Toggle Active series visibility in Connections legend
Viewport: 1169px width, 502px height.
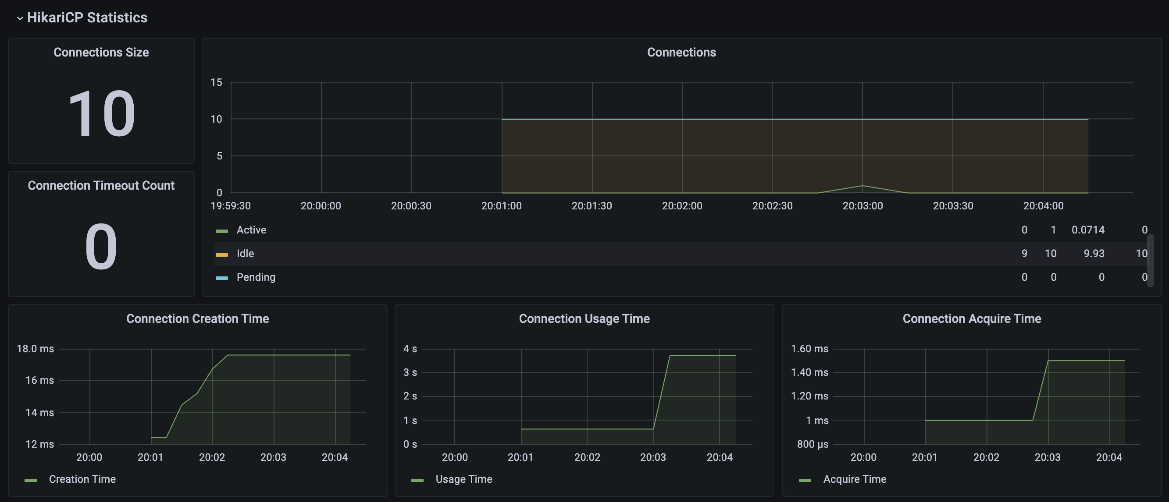(x=251, y=230)
